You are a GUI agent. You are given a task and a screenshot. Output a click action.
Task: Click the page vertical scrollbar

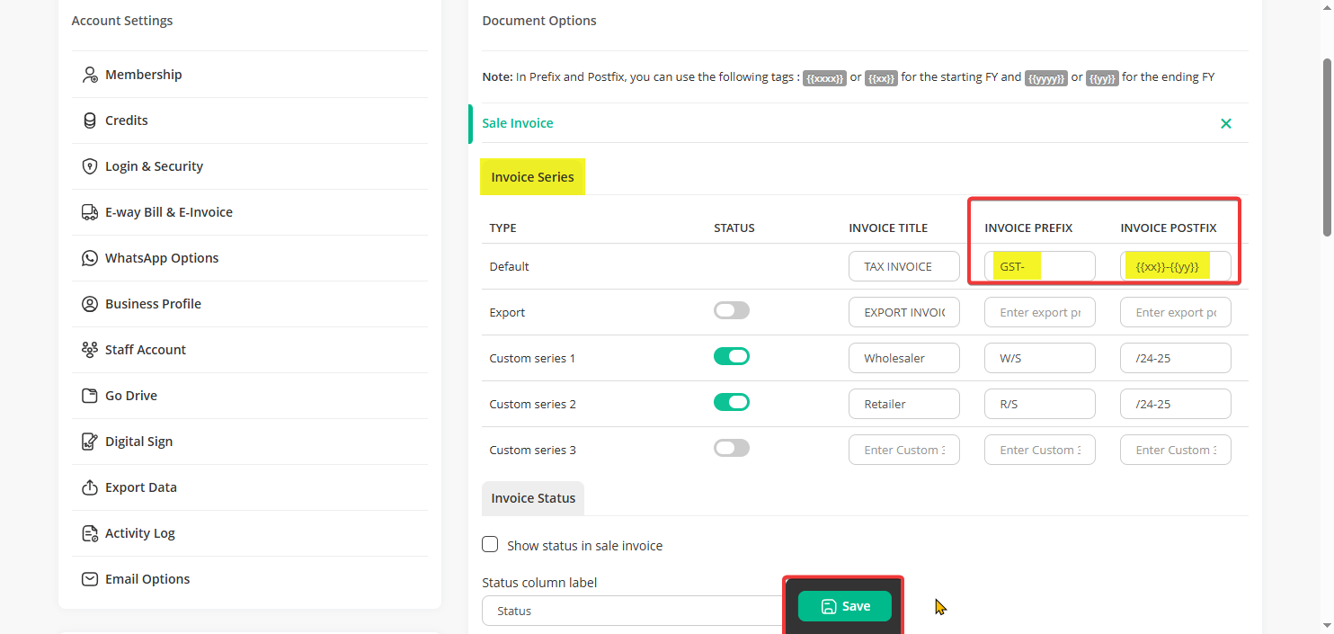coord(1327,148)
